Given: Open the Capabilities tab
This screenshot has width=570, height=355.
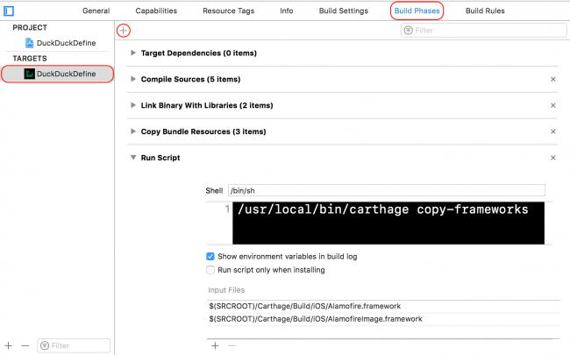Looking at the screenshot, I should point(156,11).
